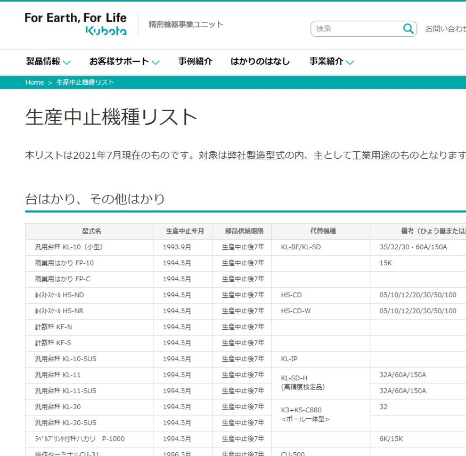The width and height of the screenshot is (466, 456).
Task: Click the 生産中止年月 column header
Action: pos(185,231)
